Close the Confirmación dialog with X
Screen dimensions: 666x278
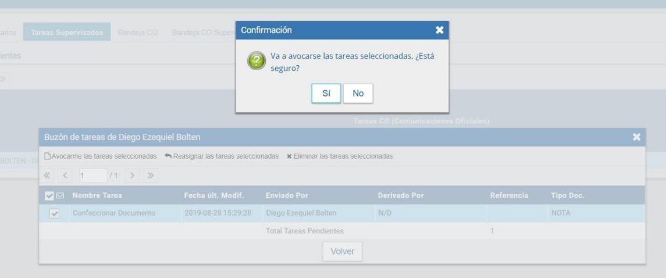click(x=439, y=30)
